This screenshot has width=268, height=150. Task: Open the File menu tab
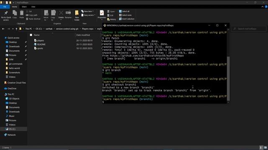[5, 7]
